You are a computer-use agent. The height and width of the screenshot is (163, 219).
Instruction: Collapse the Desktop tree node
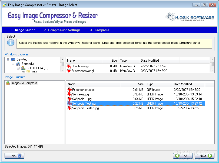point(8,60)
